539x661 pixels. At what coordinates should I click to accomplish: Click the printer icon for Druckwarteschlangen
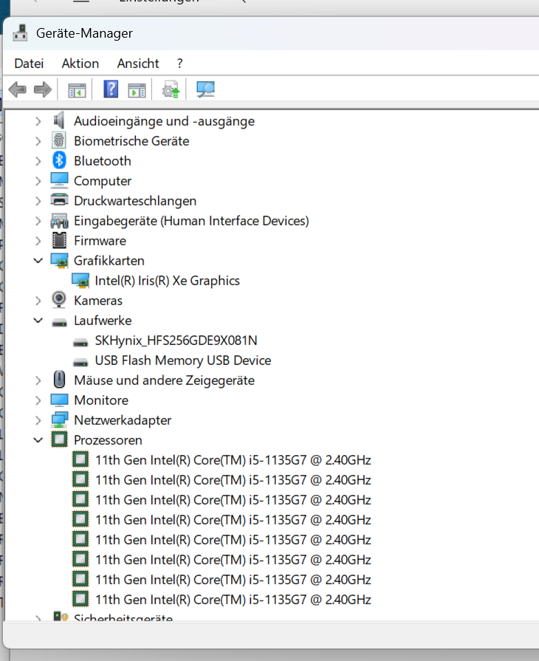[x=59, y=200]
